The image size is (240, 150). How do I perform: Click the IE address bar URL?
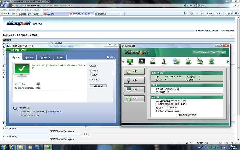pyautogui.click(x=43, y=5)
